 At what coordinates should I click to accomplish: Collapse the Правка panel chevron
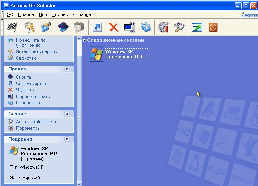point(67,69)
